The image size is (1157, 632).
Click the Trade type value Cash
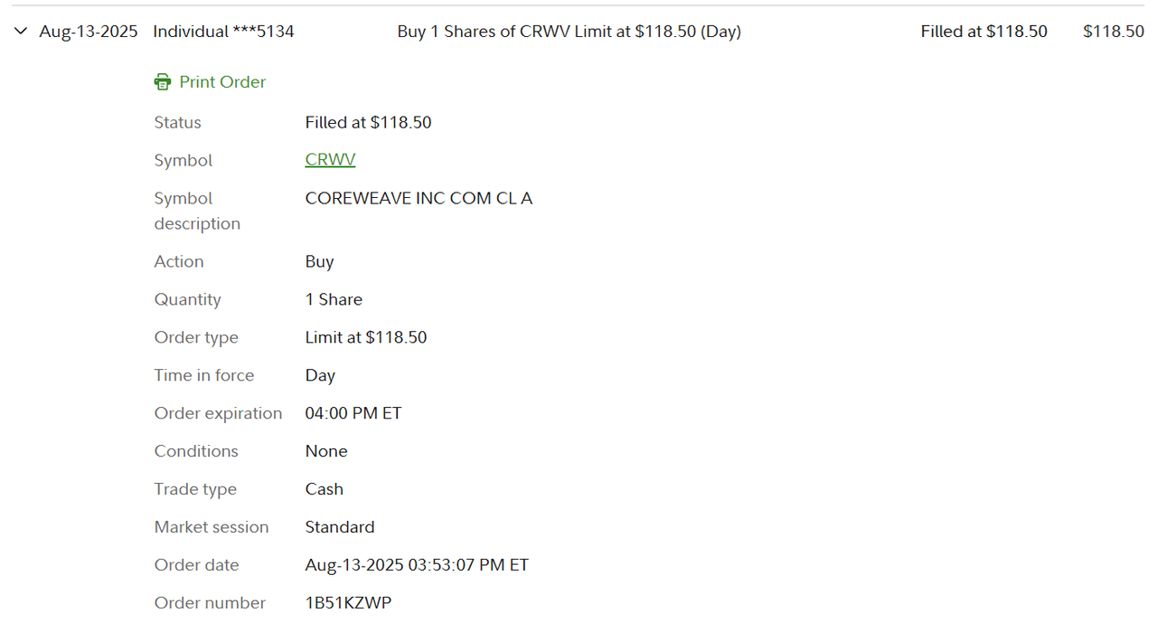(x=324, y=489)
